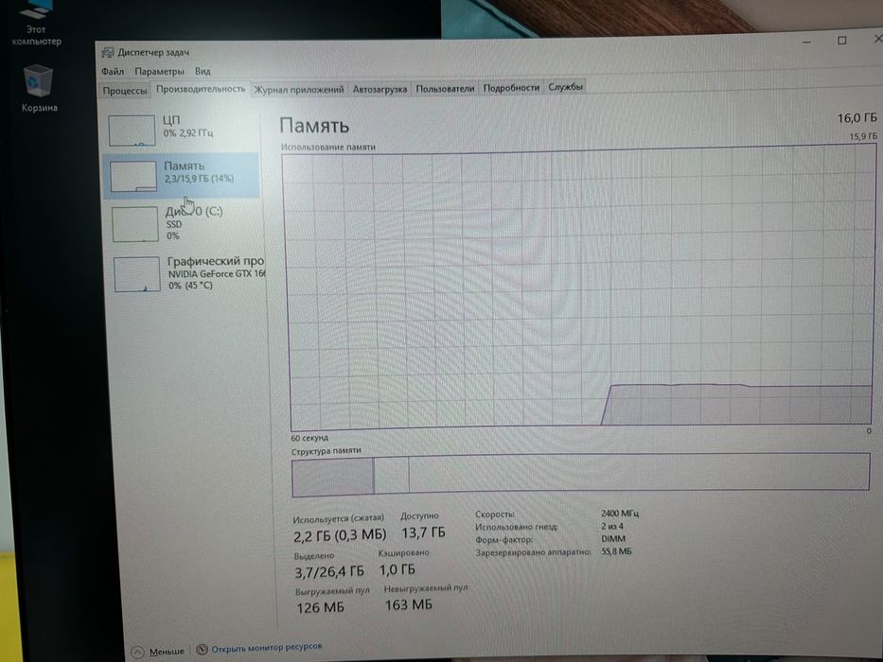Click the Структура памяти composition bar

[x=580, y=474]
